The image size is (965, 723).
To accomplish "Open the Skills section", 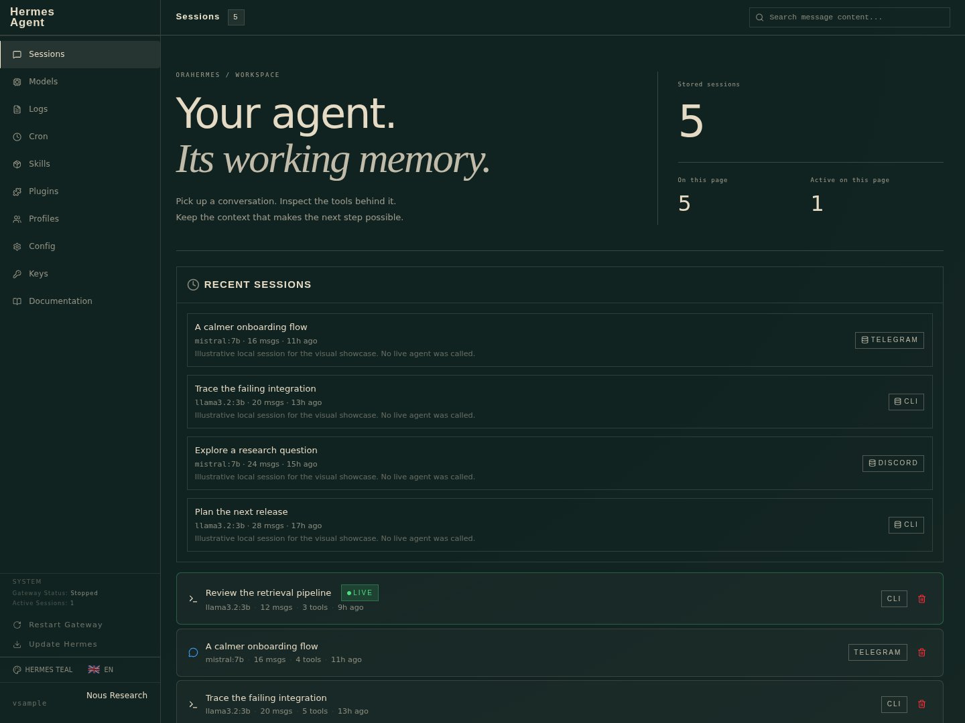I will tap(80, 164).
